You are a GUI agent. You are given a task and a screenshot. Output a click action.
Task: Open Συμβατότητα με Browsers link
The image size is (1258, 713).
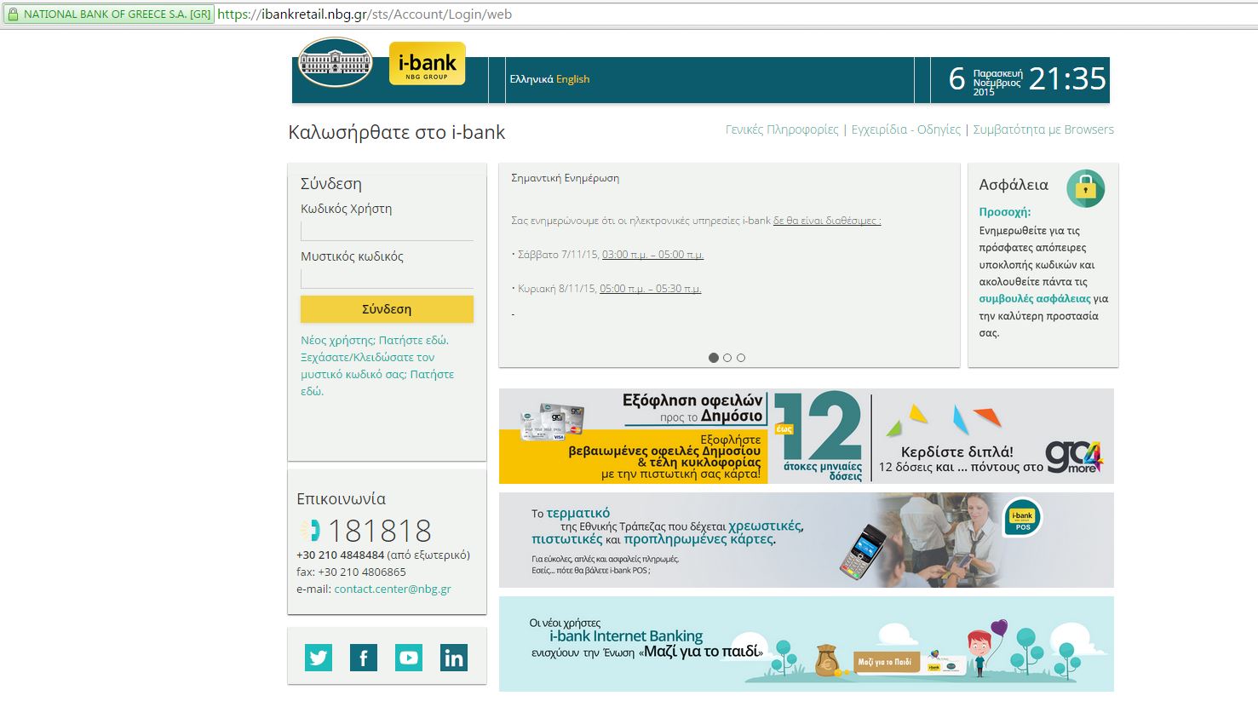point(1043,129)
